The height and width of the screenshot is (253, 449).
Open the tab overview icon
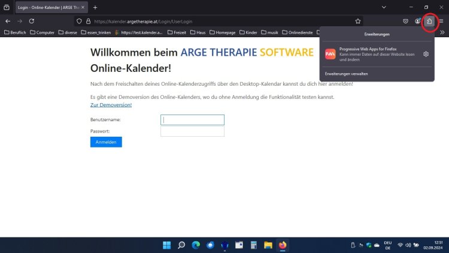[7, 7]
